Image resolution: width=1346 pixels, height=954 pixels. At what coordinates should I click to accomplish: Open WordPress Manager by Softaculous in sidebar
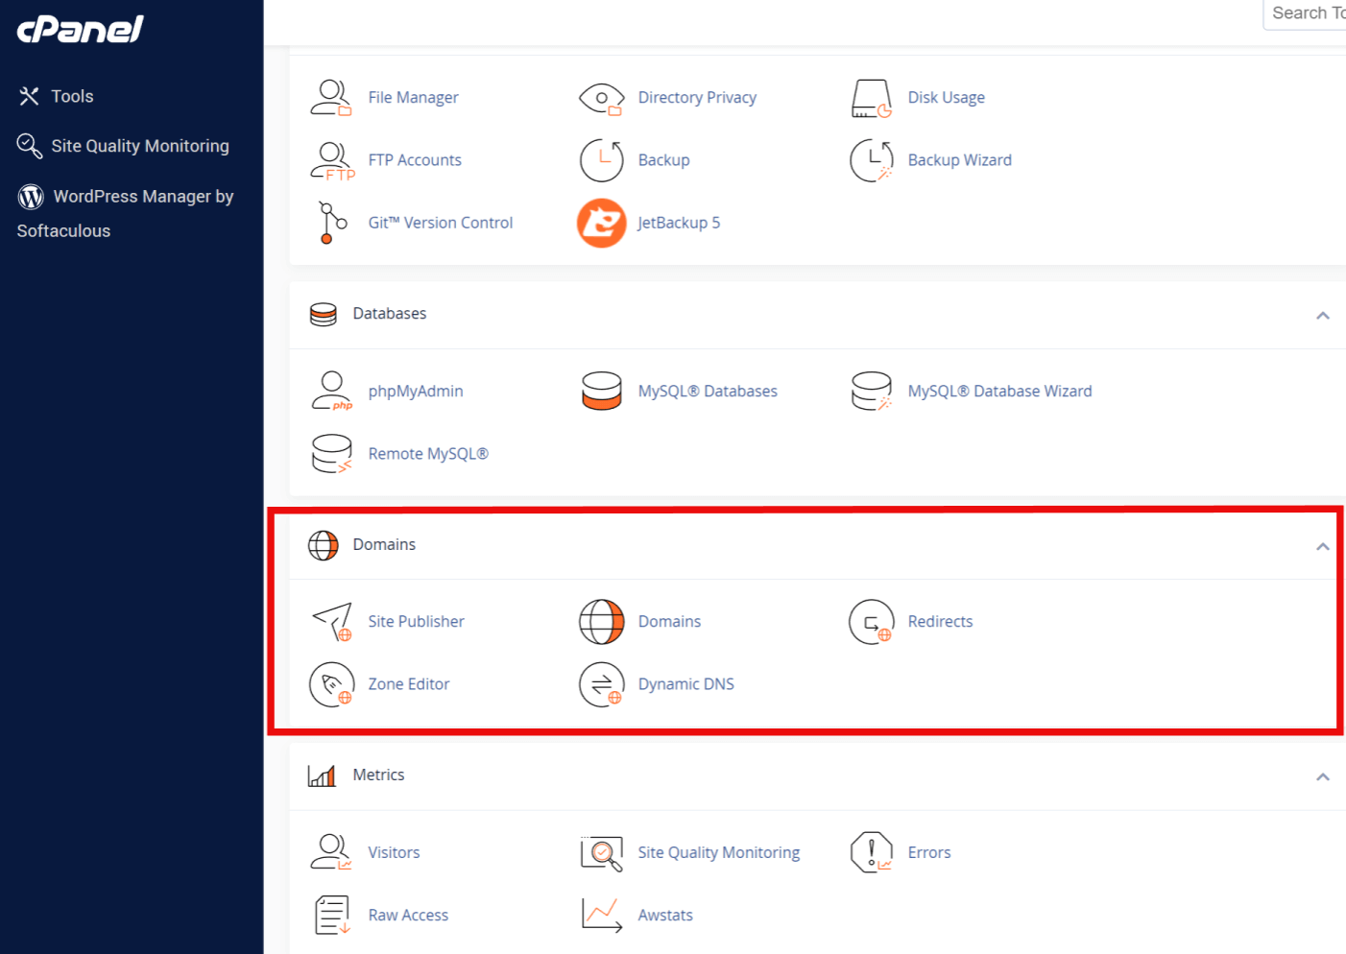coord(125,213)
